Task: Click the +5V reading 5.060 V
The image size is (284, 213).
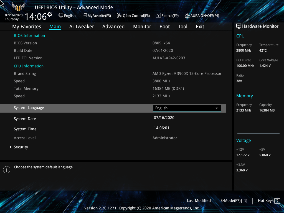Action: tap(265, 155)
